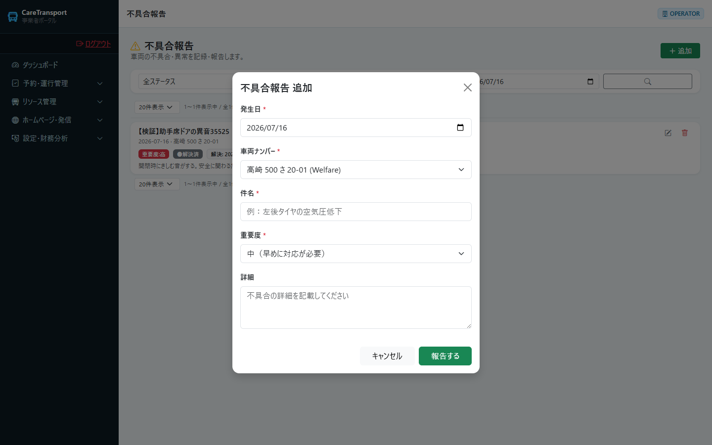The height and width of the screenshot is (445, 712).
Task: Focus the 件名 text input
Action: [x=356, y=212]
